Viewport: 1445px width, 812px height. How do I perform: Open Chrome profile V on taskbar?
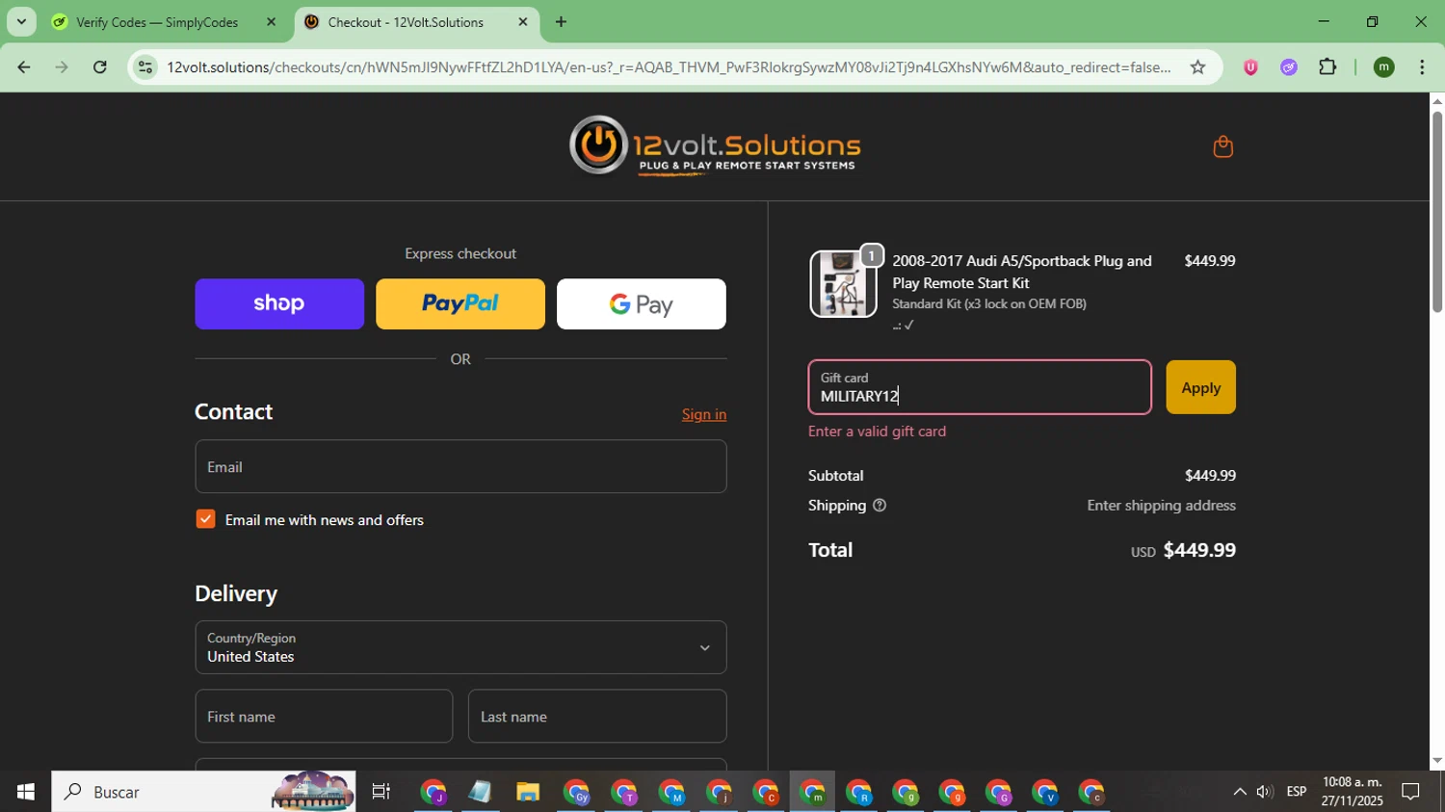click(1044, 792)
